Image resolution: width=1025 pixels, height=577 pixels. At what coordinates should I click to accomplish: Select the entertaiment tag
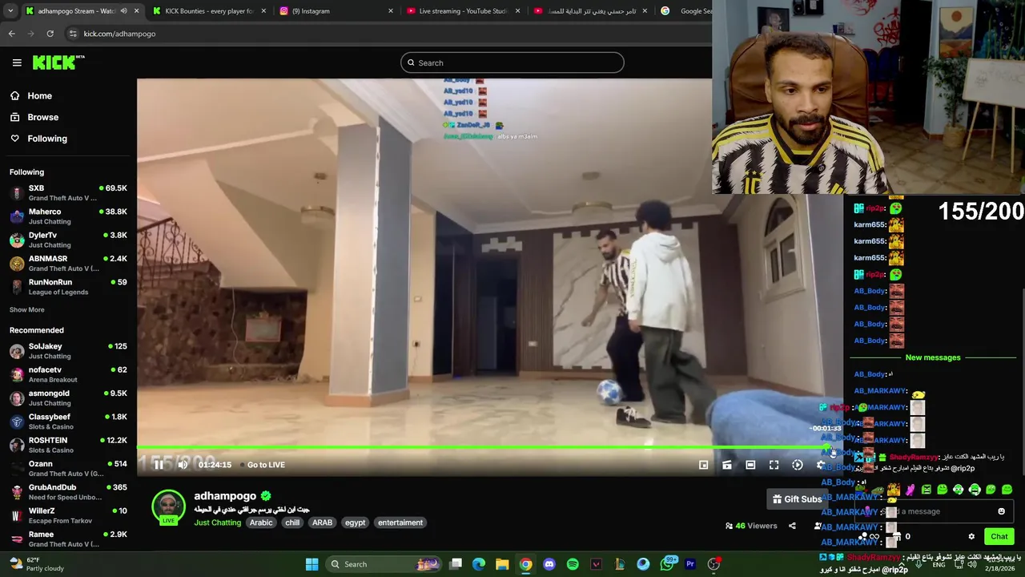click(x=400, y=523)
